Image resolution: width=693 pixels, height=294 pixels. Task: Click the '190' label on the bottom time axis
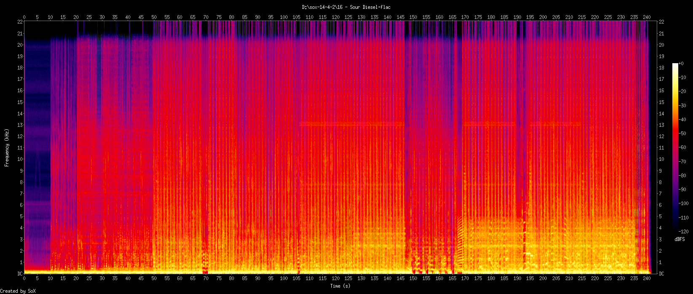point(517,279)
